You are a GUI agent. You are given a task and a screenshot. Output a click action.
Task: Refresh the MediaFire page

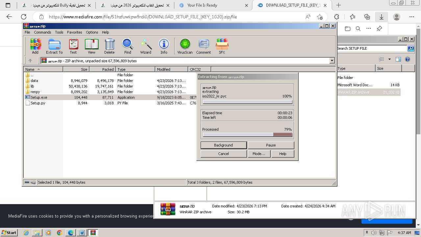point(24,17)
